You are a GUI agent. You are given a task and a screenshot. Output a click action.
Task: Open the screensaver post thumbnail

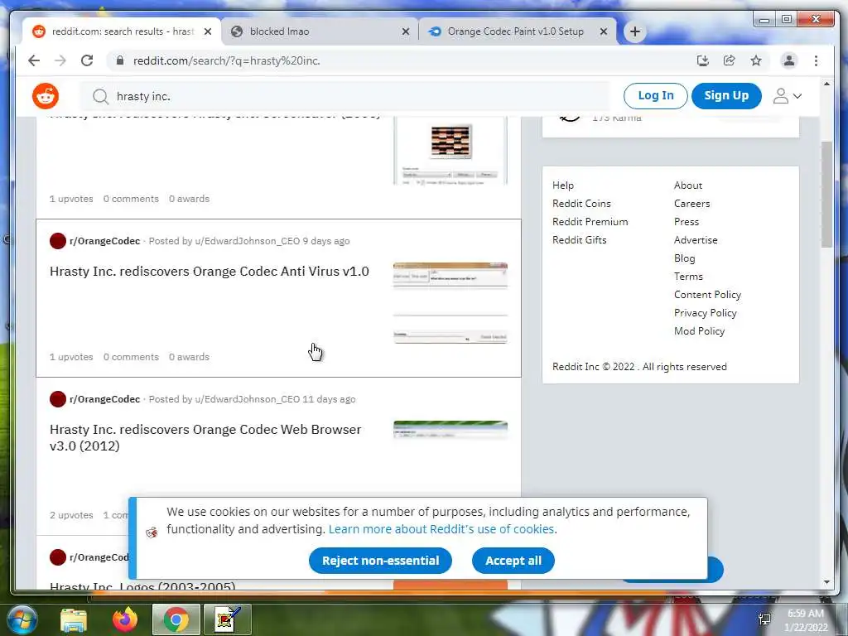450,151
